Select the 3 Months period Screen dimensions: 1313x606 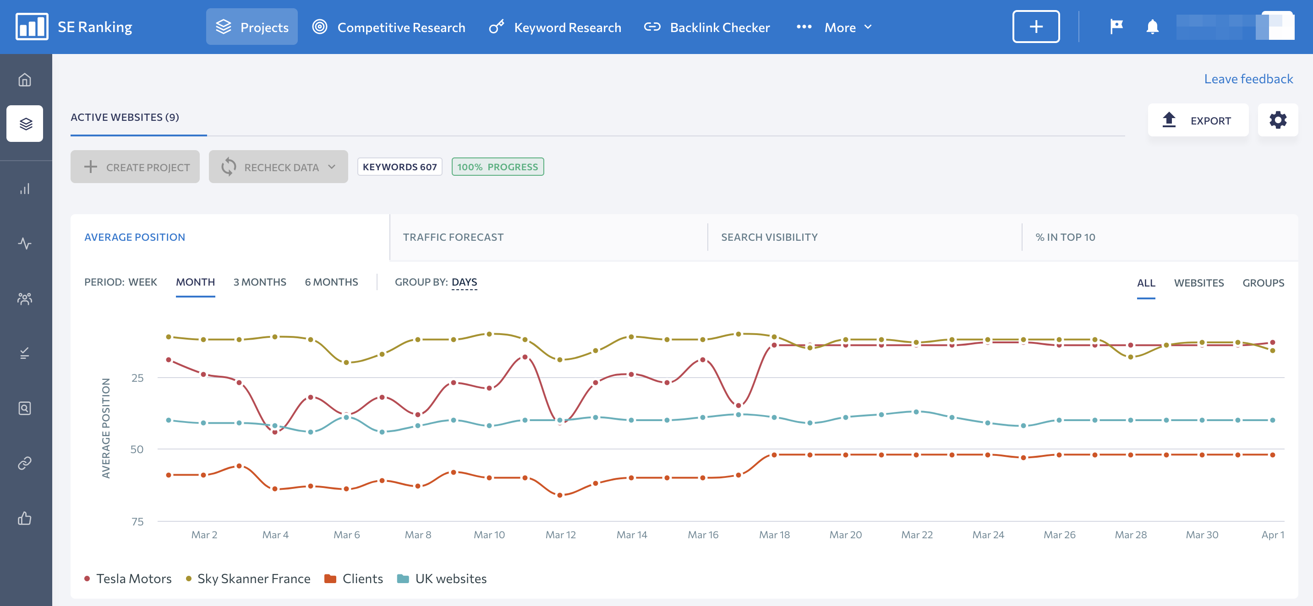[259, 282]
